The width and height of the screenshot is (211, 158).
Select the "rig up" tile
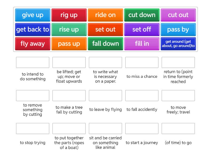point(69,15)
